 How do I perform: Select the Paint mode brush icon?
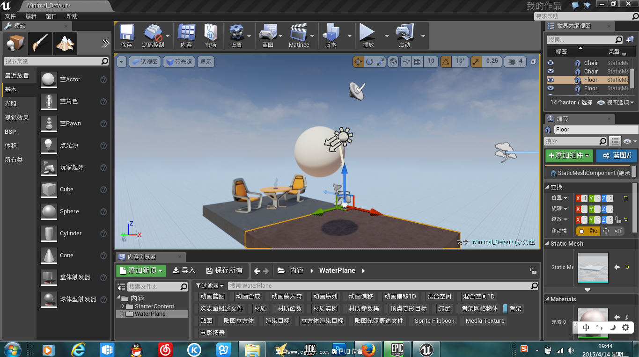pos(40,44)
